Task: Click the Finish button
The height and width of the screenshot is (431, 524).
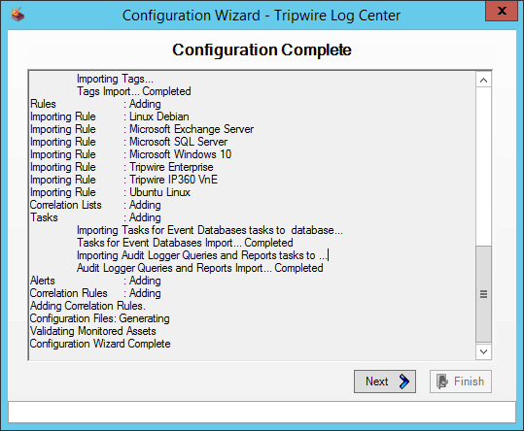Action: click(x=461, y=381)
